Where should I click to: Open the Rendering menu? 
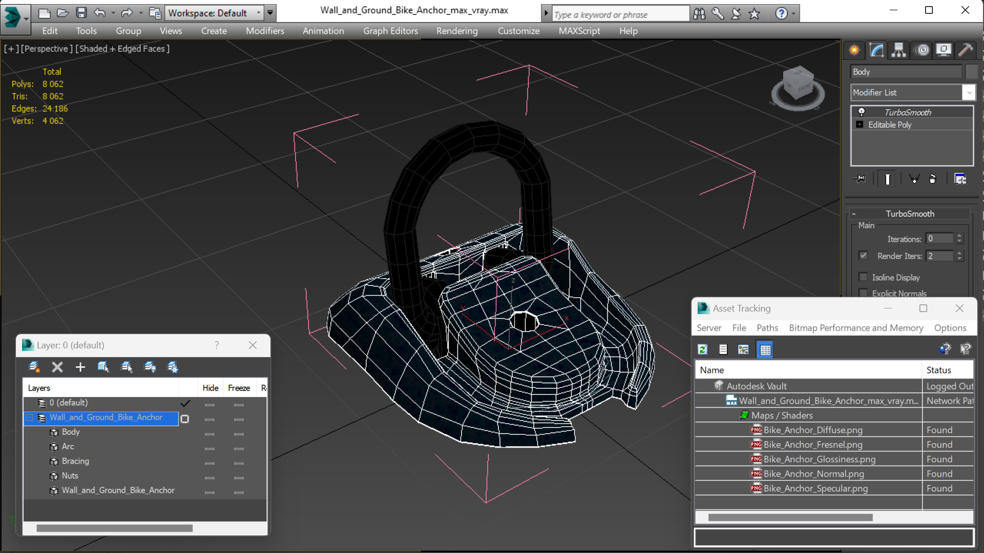point(456,31)
